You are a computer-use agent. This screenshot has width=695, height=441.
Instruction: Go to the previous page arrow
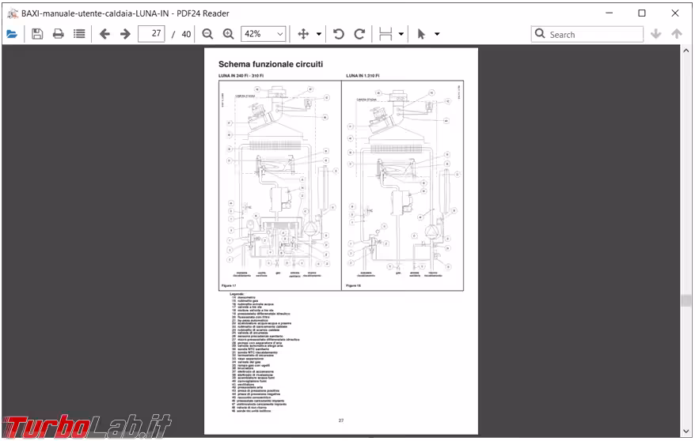(x=104, y=34)
